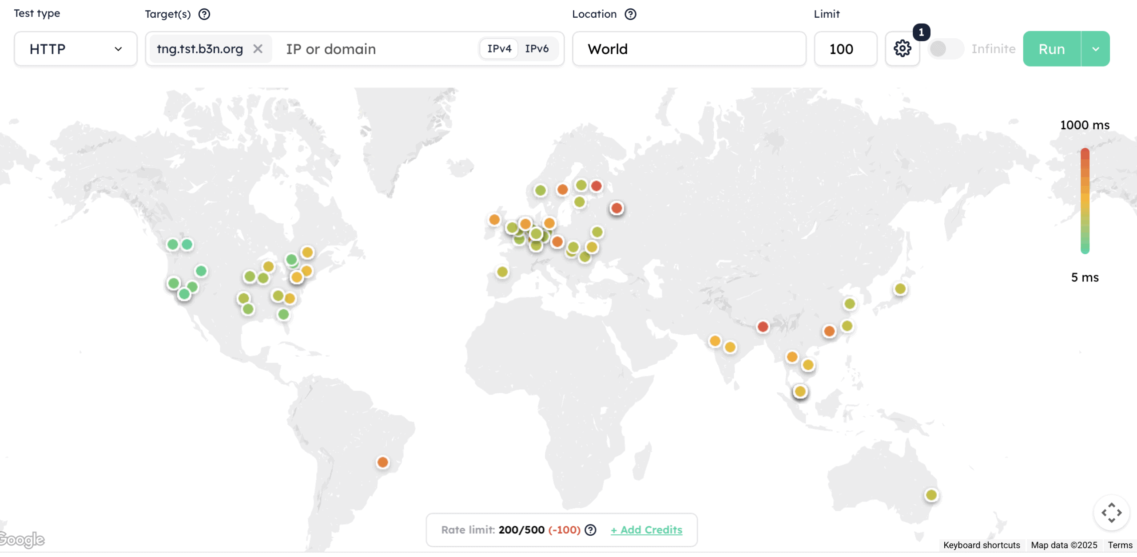
Task: Click the Rate limit help icon
Action: pyautogui.click(x=590, y=529)
